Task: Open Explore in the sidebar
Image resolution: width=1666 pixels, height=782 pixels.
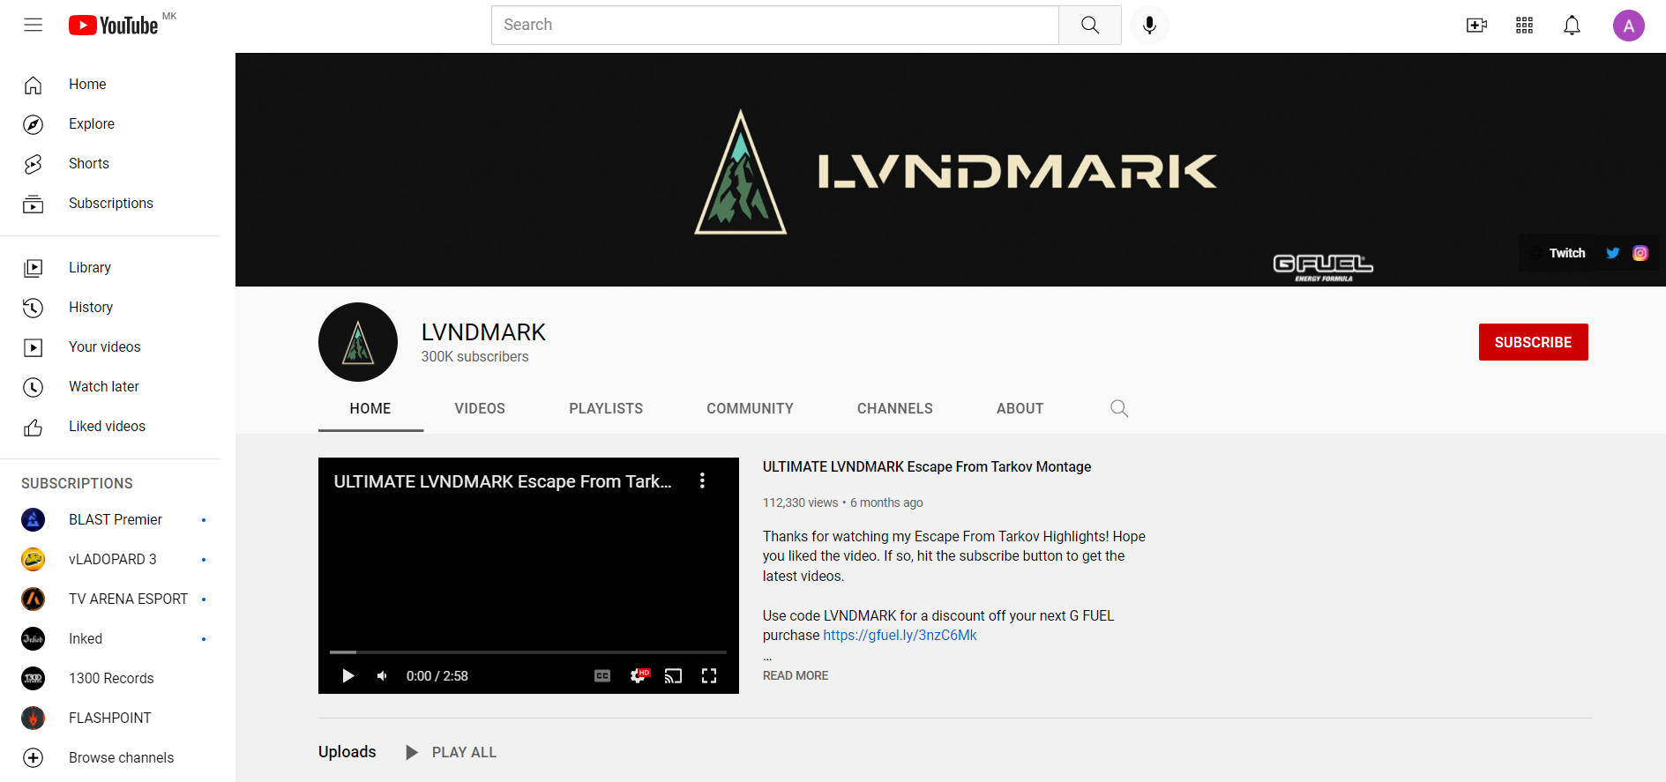Action: point(109,124)
